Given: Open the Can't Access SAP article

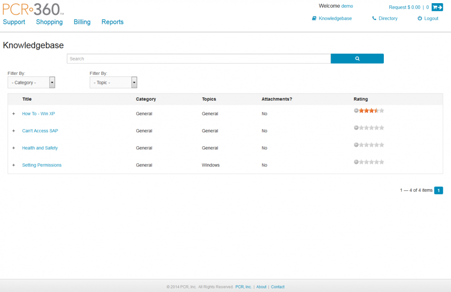Looking at the screenshot, I should click(40, 131).
